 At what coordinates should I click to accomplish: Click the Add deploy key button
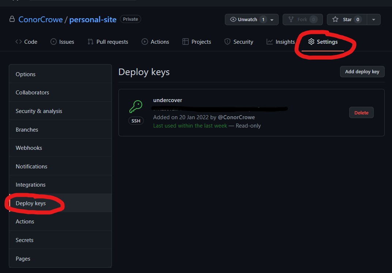(362, 72)
